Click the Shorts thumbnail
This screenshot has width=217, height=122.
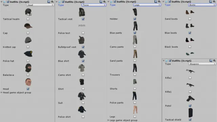tap(135, 81)
